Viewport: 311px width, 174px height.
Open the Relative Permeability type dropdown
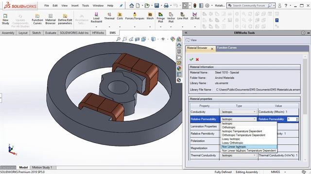(239, 119)
